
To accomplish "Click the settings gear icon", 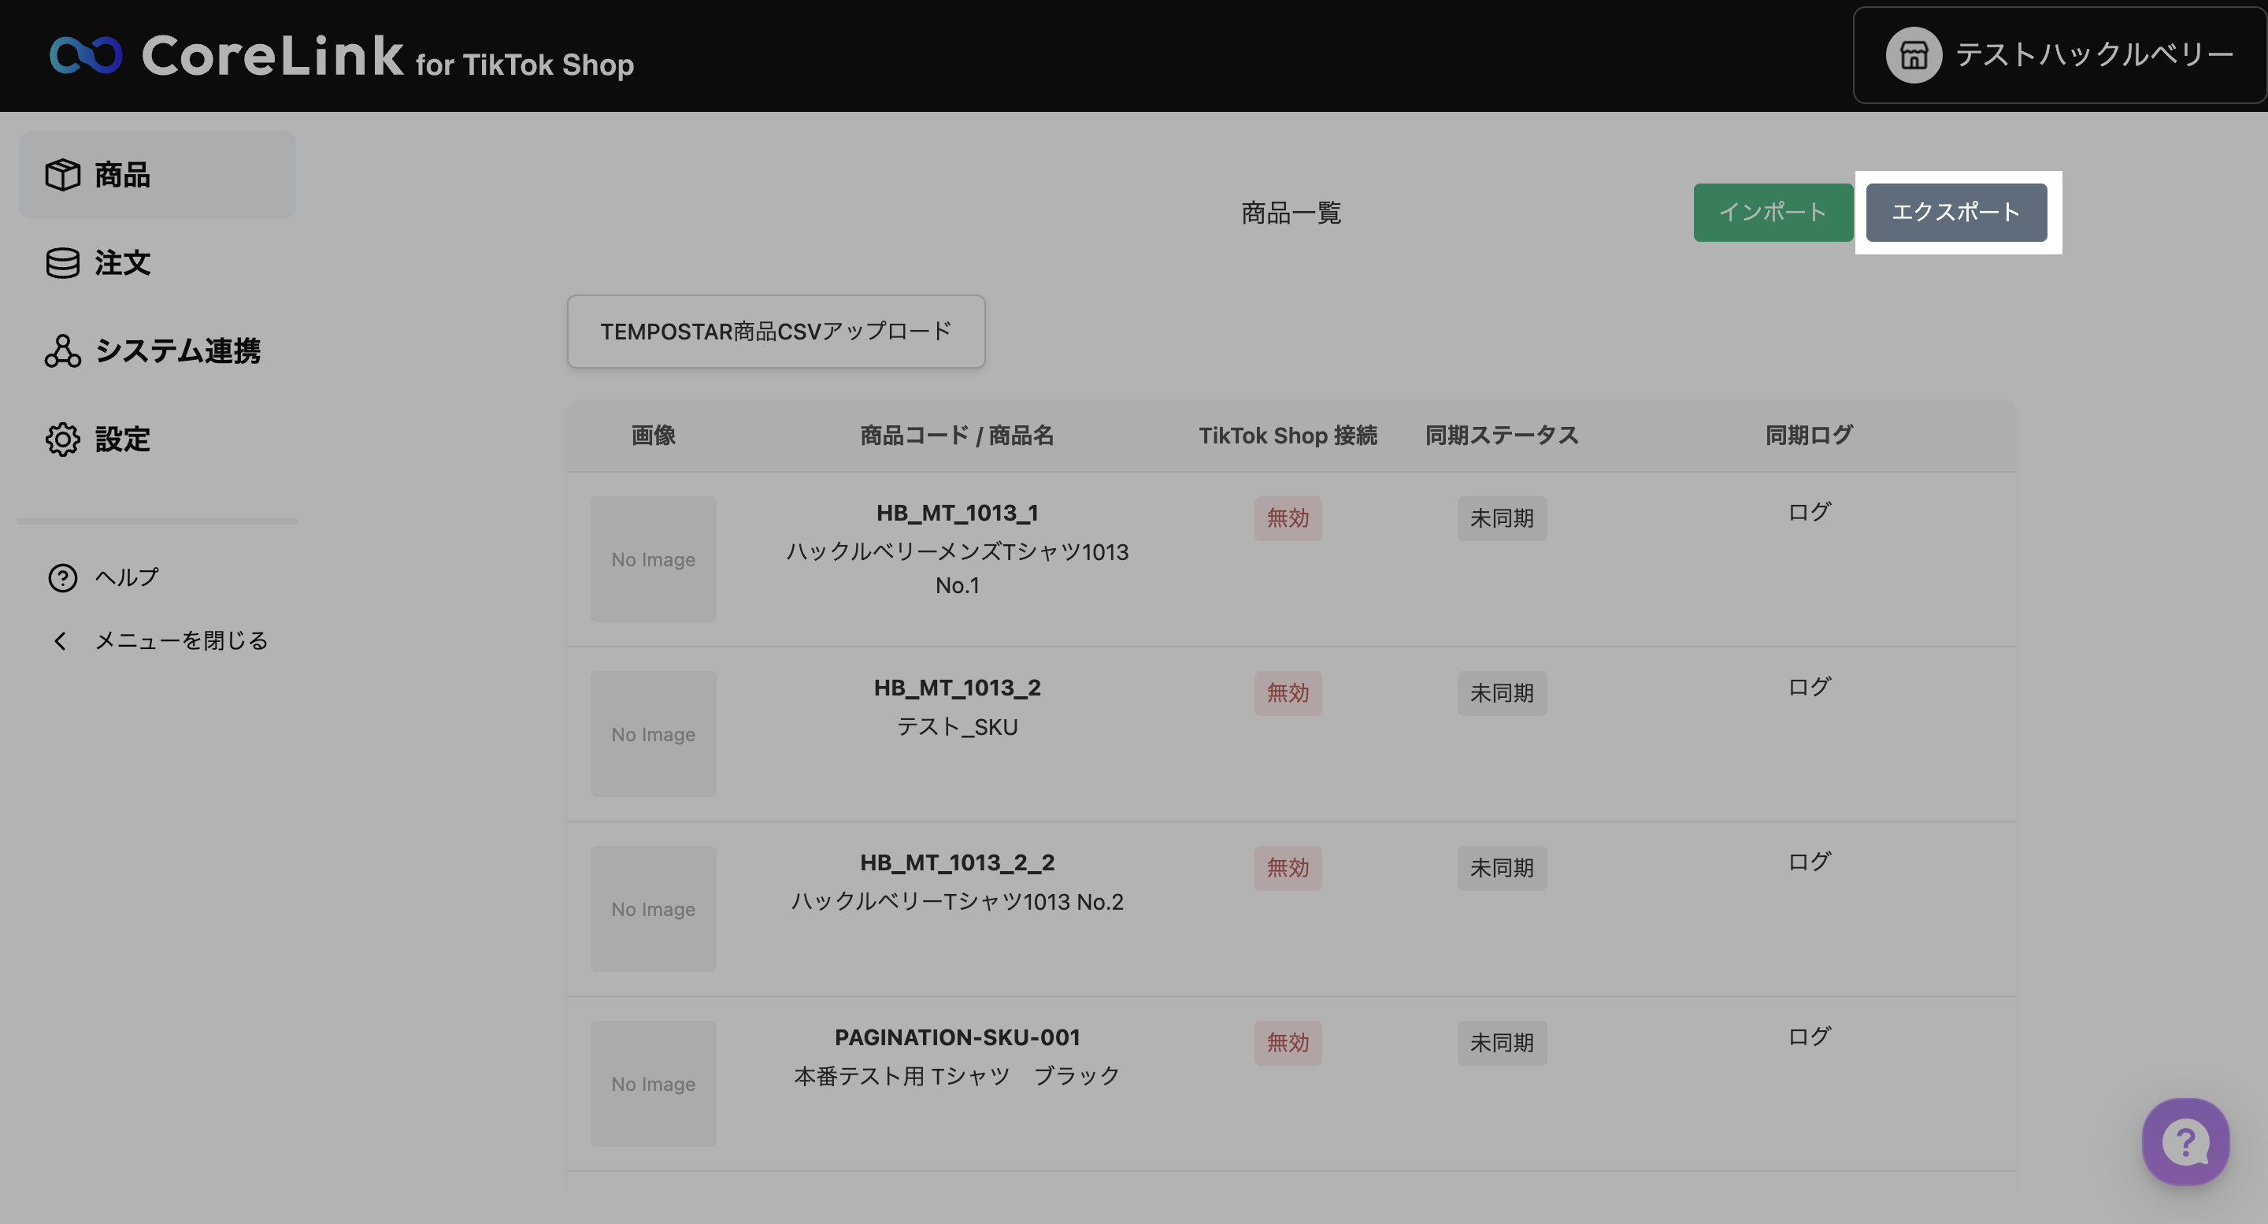I will (x=62, y=439).
